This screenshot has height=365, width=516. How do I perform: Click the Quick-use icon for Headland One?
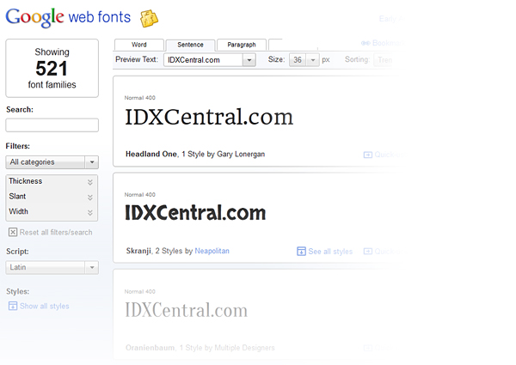tap(367, 155)
